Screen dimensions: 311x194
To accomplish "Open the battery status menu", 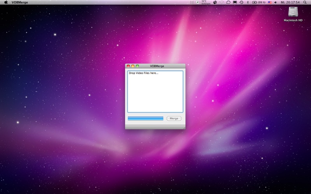I will click(259, 2).
